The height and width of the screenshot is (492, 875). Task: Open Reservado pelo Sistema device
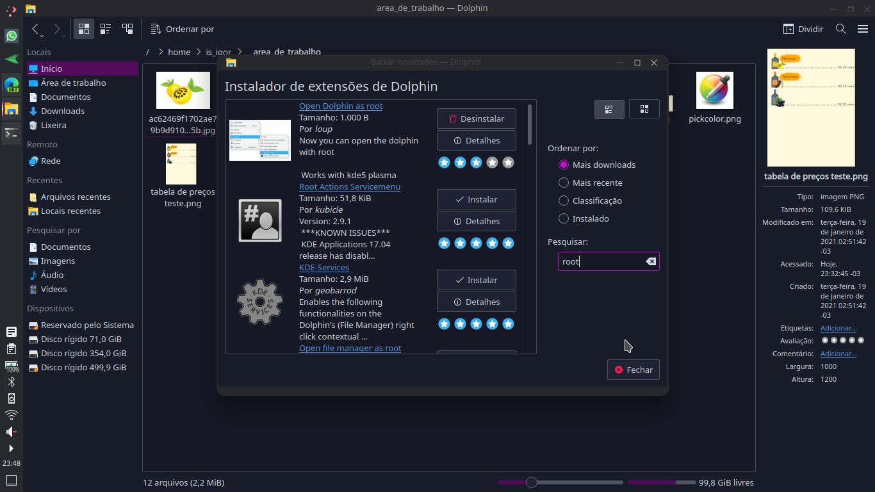82,325
